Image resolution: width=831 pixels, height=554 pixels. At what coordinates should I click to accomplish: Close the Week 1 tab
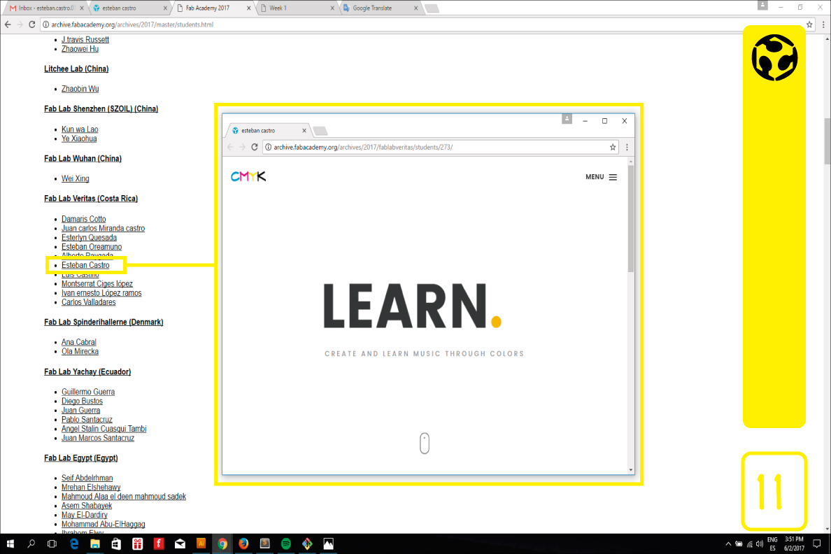point(332,8)
